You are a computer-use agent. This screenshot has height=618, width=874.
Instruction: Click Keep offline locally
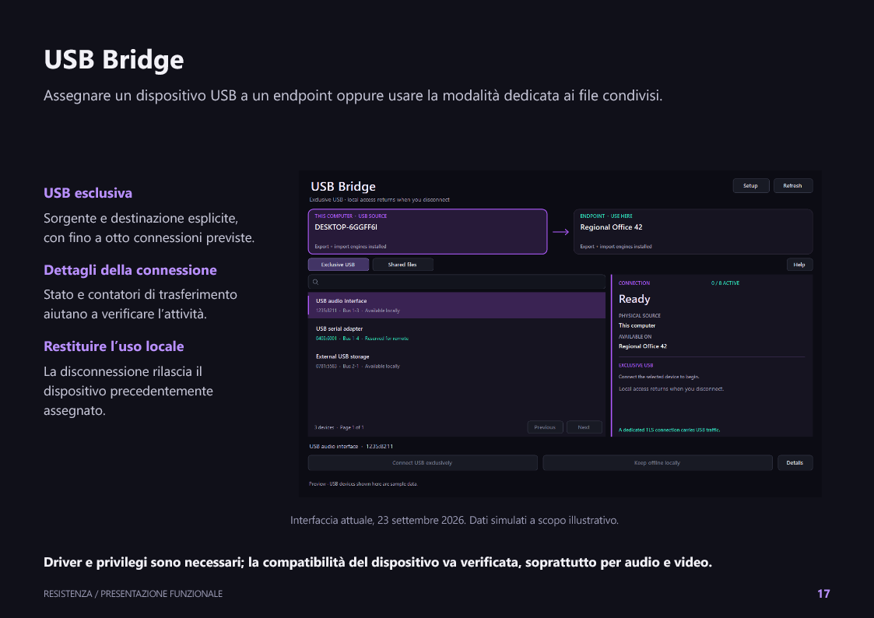pyautogui.click(x=657, y=462)
